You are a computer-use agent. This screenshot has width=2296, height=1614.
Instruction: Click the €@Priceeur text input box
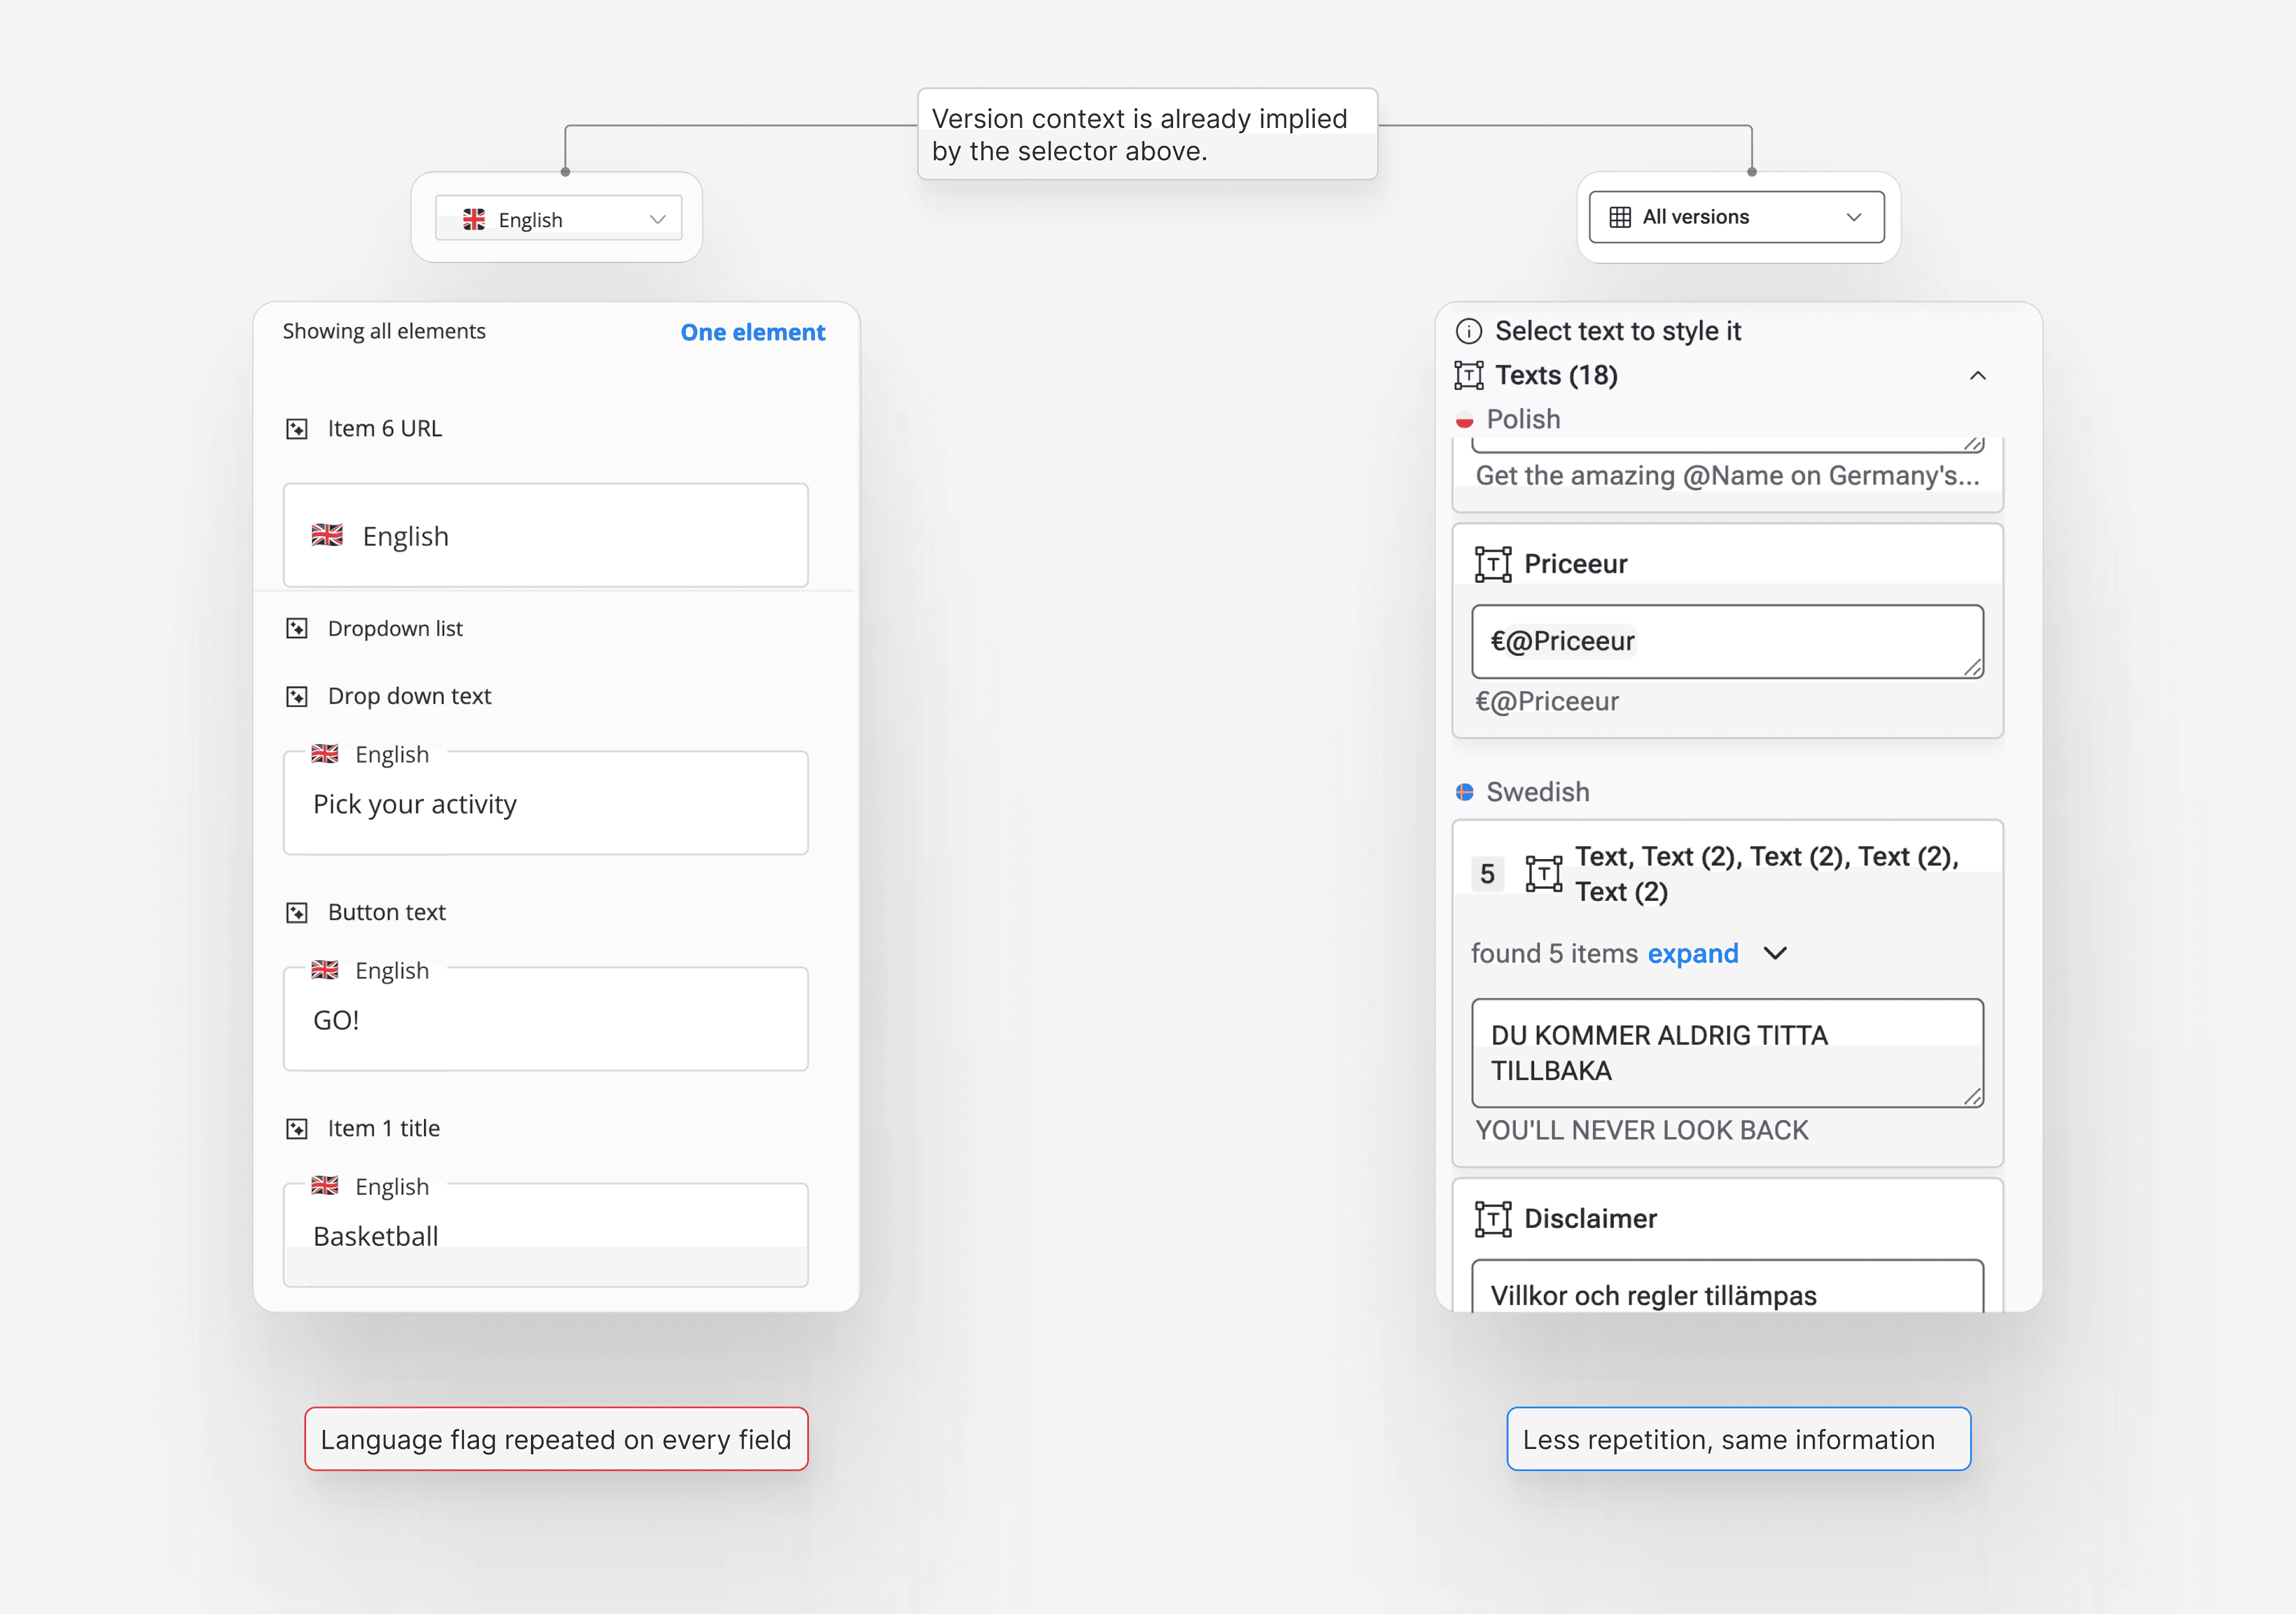click(x=1726, y=641)
